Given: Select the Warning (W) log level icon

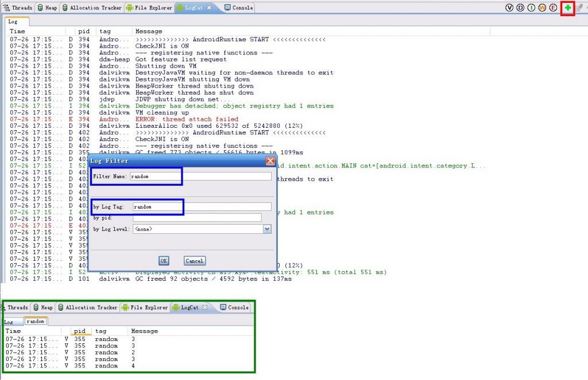Looking at the screenshot, I should [x=542, y=8].
